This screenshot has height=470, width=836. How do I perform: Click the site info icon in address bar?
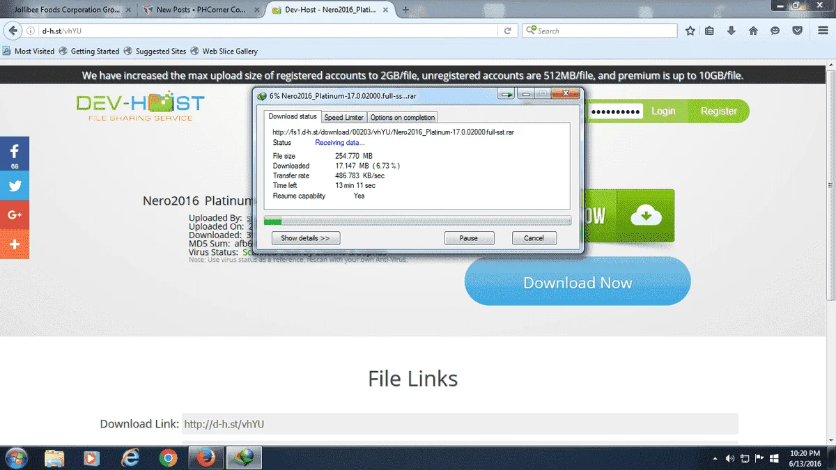(x=31, y=31)
